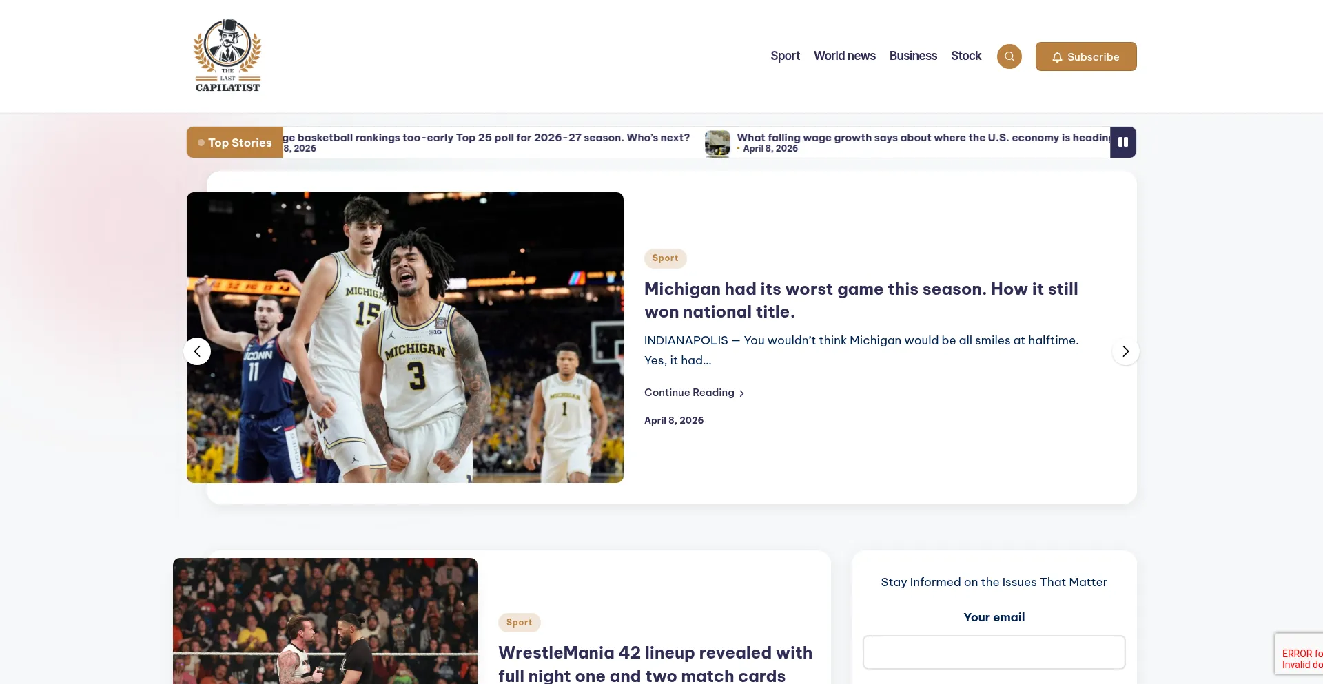Open the Sport menu

pos(785,56)
